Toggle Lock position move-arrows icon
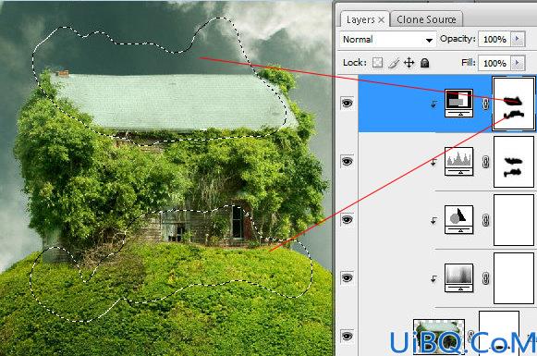Screen dimensions: 537x356 coord(409,63)
